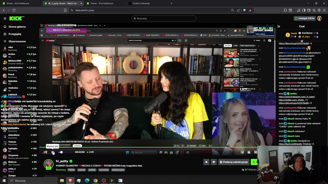The width and height of the screenshot is (328, 184).
Task: Open user profile avatar menu
Action: point(319,18)
